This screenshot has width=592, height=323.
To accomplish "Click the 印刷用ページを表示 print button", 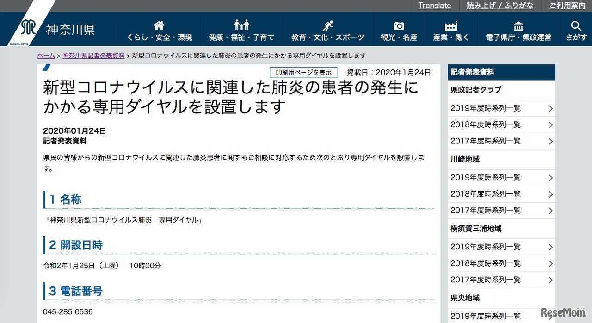I will [303, 72].
